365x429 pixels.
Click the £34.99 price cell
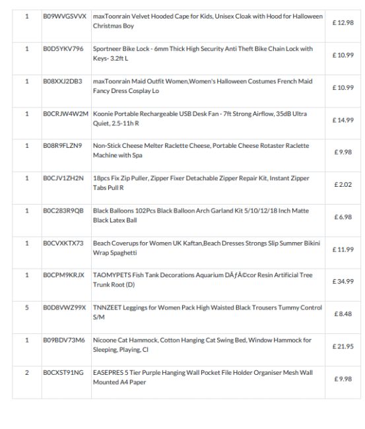click(343, 282)
